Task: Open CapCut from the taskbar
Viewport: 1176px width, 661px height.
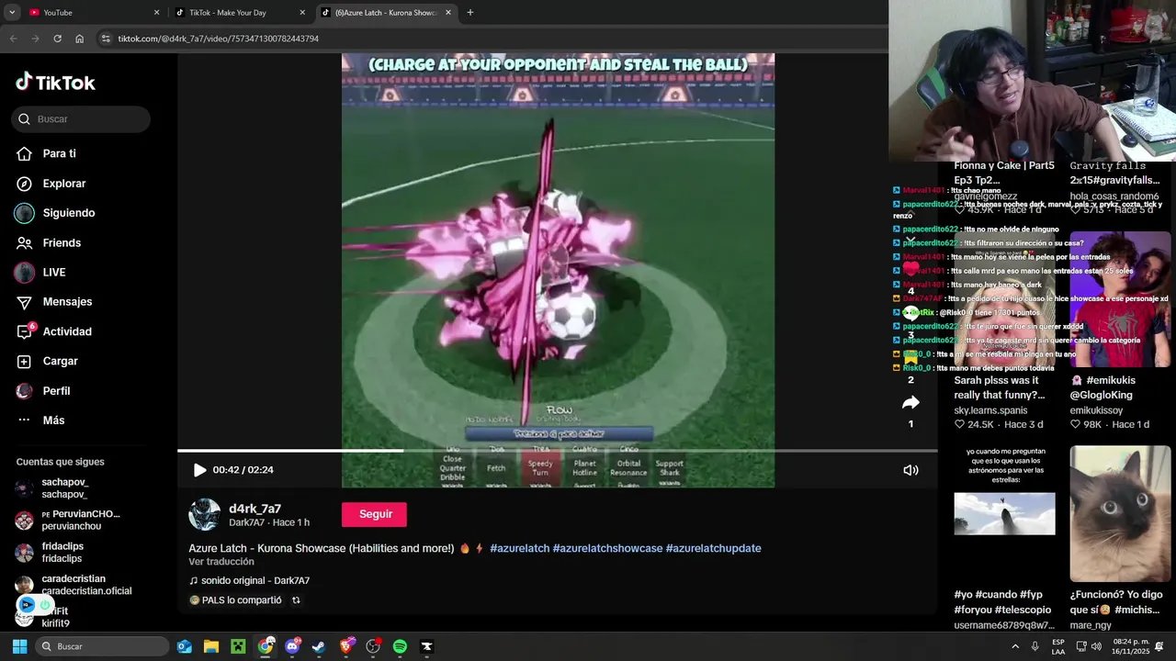Action: click(426, 646)
